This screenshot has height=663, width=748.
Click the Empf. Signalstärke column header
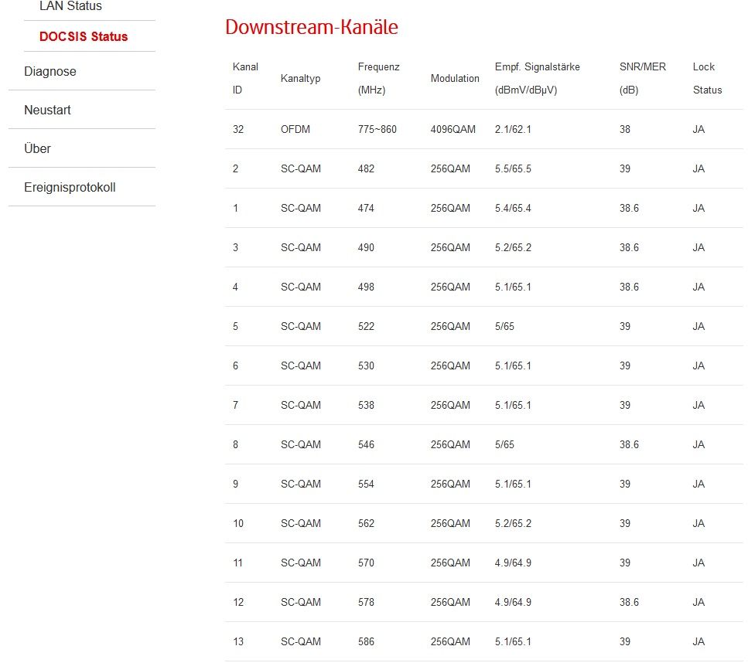coord(537,78)
